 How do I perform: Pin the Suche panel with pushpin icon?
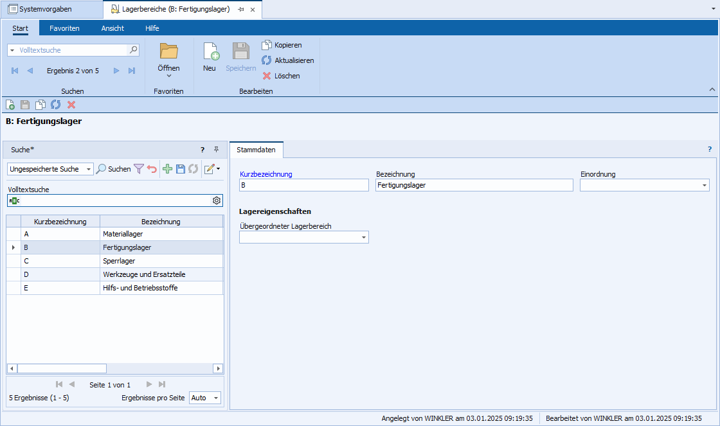216,150
